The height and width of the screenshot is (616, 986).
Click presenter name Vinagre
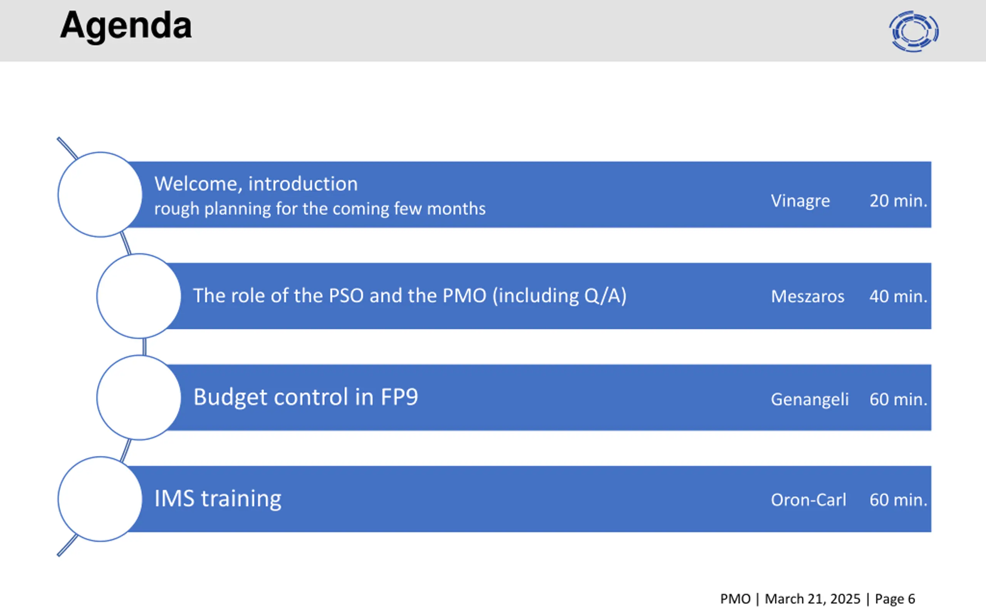tap(800, 201)
